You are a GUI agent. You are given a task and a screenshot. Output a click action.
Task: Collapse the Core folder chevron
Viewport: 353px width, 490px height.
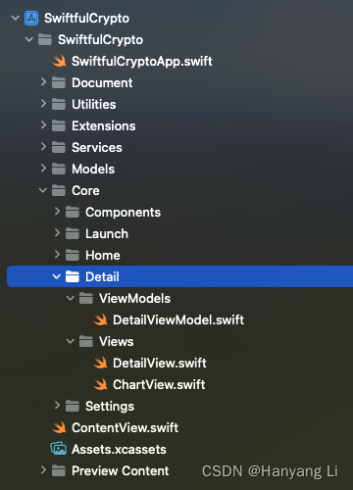click(43, 190)
